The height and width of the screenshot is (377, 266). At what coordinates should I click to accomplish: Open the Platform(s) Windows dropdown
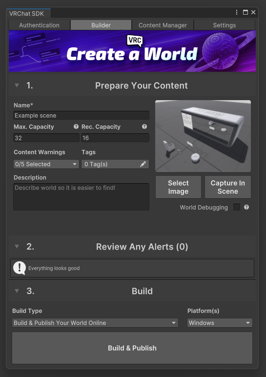point(220,323)
